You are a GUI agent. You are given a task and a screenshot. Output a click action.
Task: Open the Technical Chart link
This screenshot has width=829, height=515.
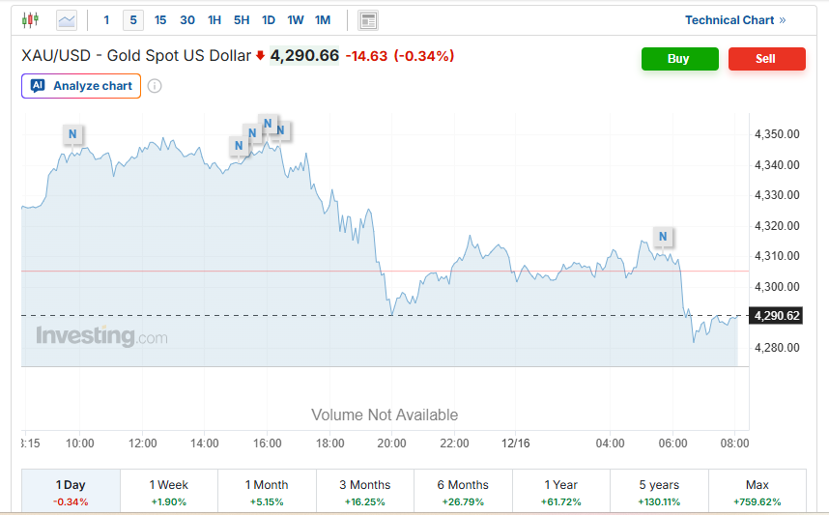[735, 20]
